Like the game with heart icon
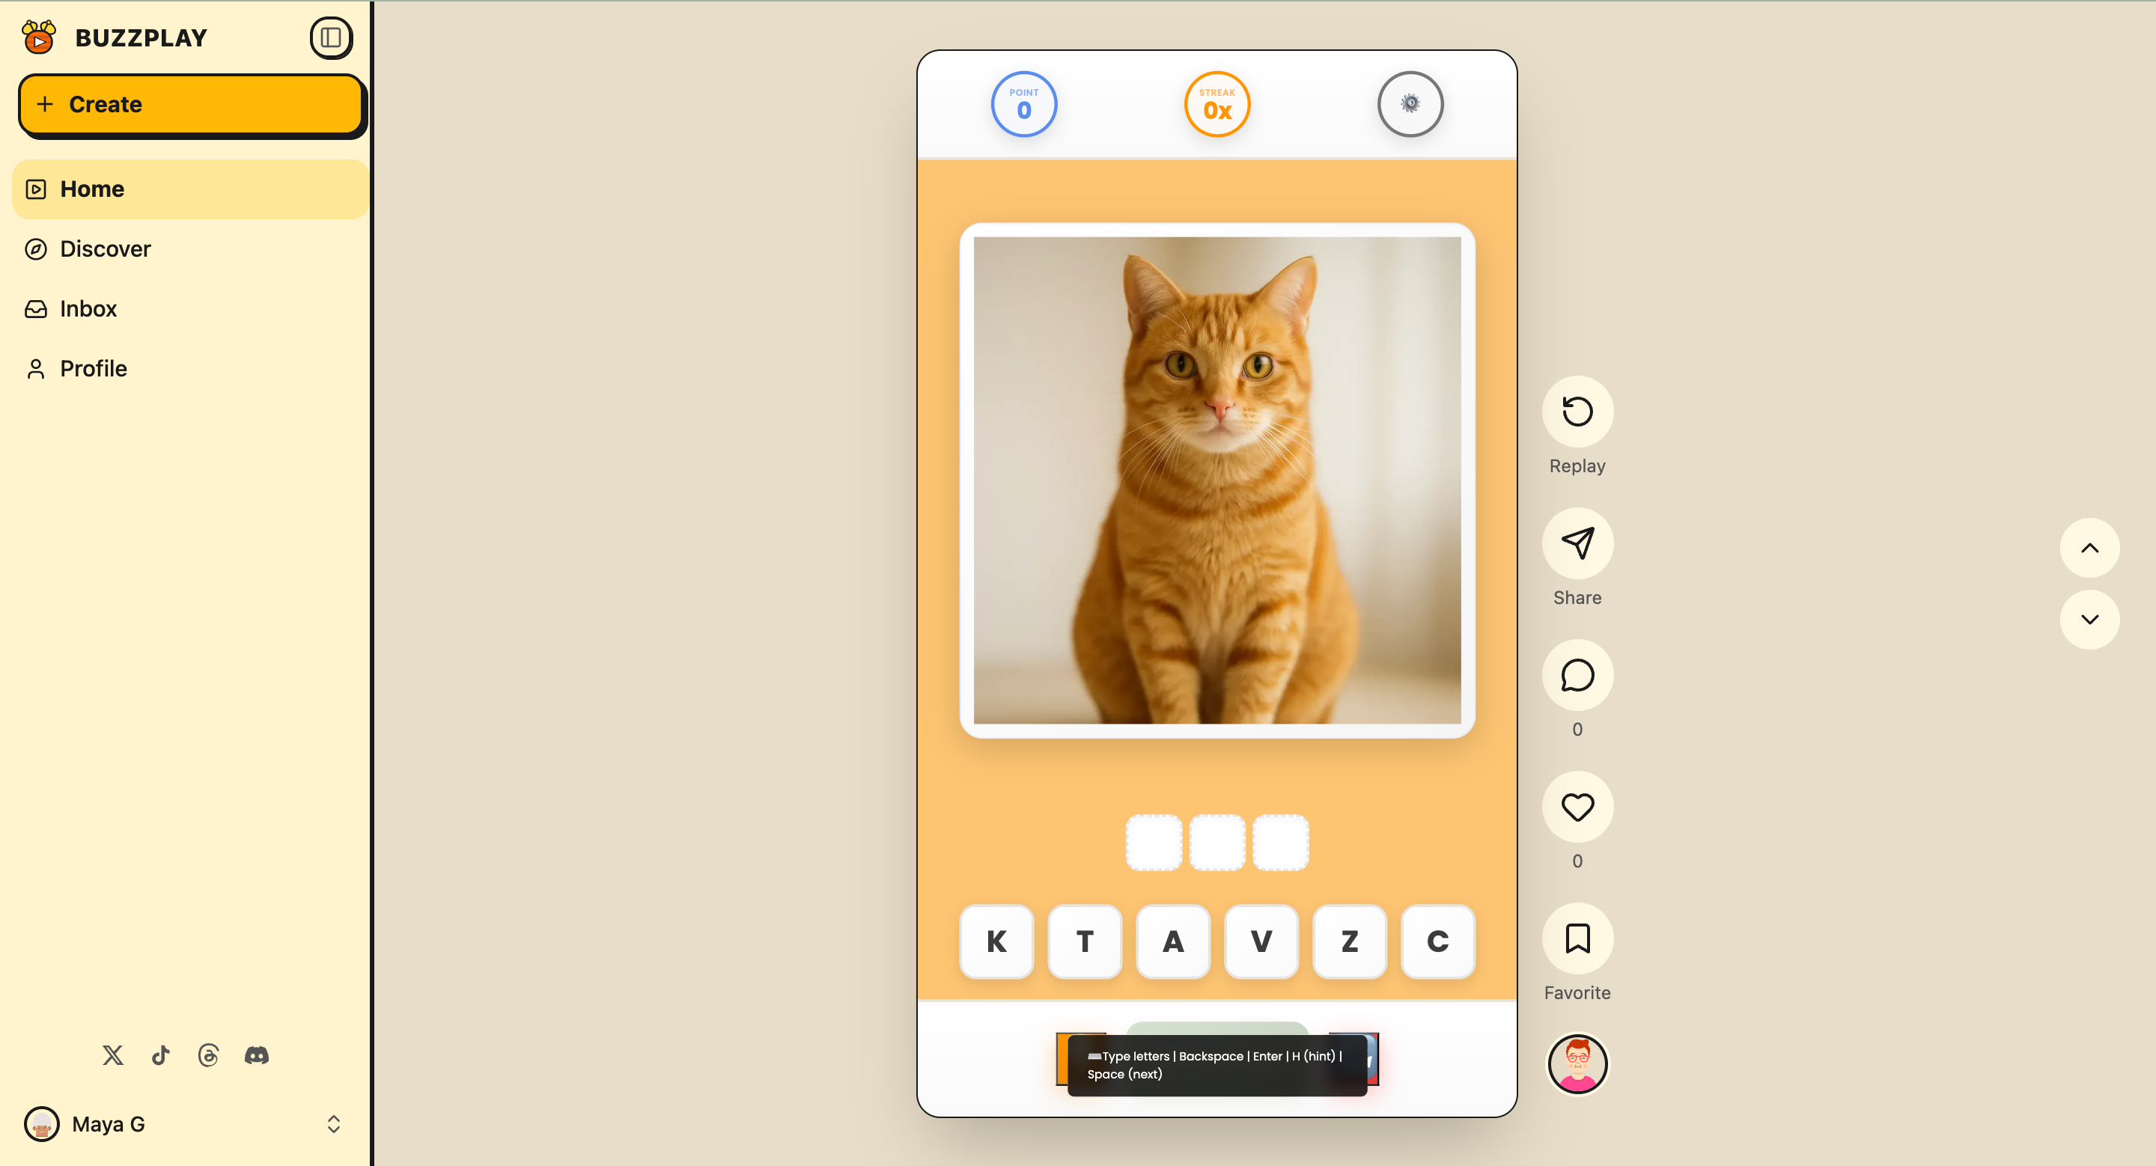The width and height of the screenshot is (2156, 1166). tap(1577, 808)
